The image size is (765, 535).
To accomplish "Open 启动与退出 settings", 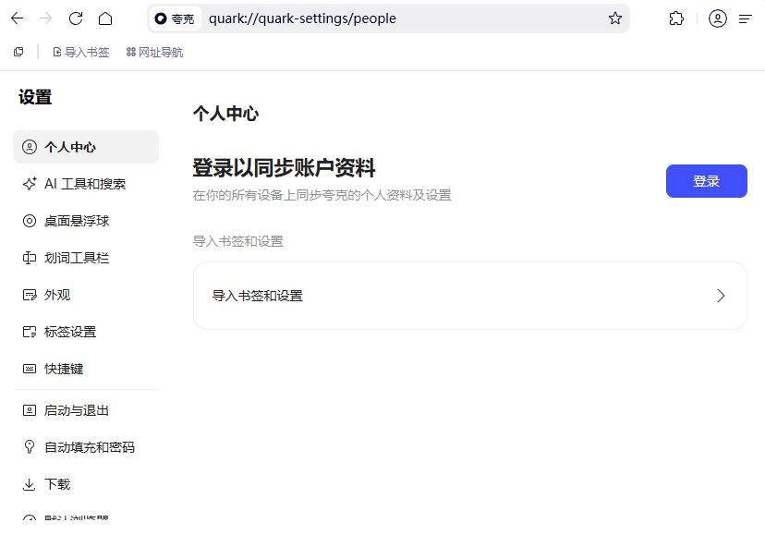I will (x=86, y=410).
